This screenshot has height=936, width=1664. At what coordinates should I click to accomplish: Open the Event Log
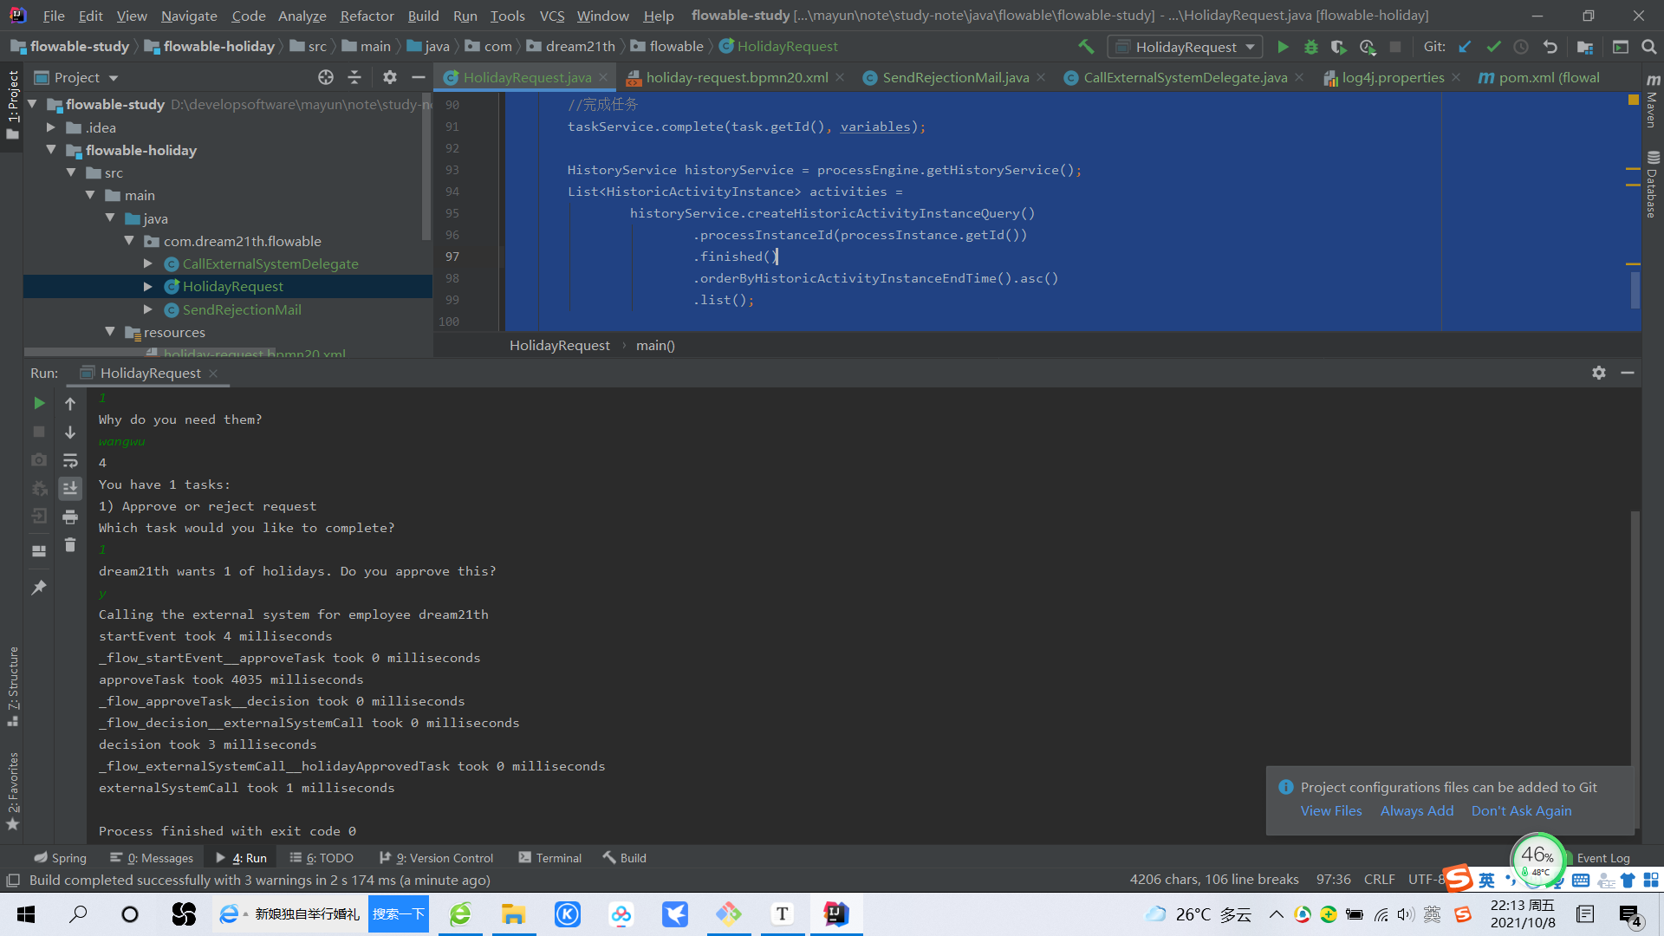pos(1602,858)
